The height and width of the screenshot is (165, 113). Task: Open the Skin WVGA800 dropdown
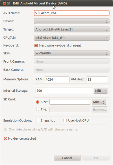click(72, 53)
